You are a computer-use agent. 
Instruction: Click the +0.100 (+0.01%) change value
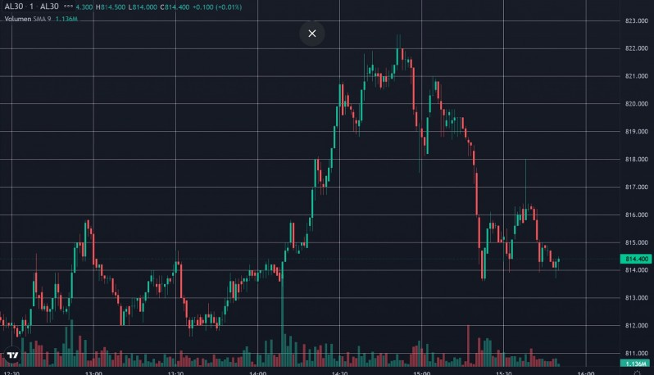point(217,7)
